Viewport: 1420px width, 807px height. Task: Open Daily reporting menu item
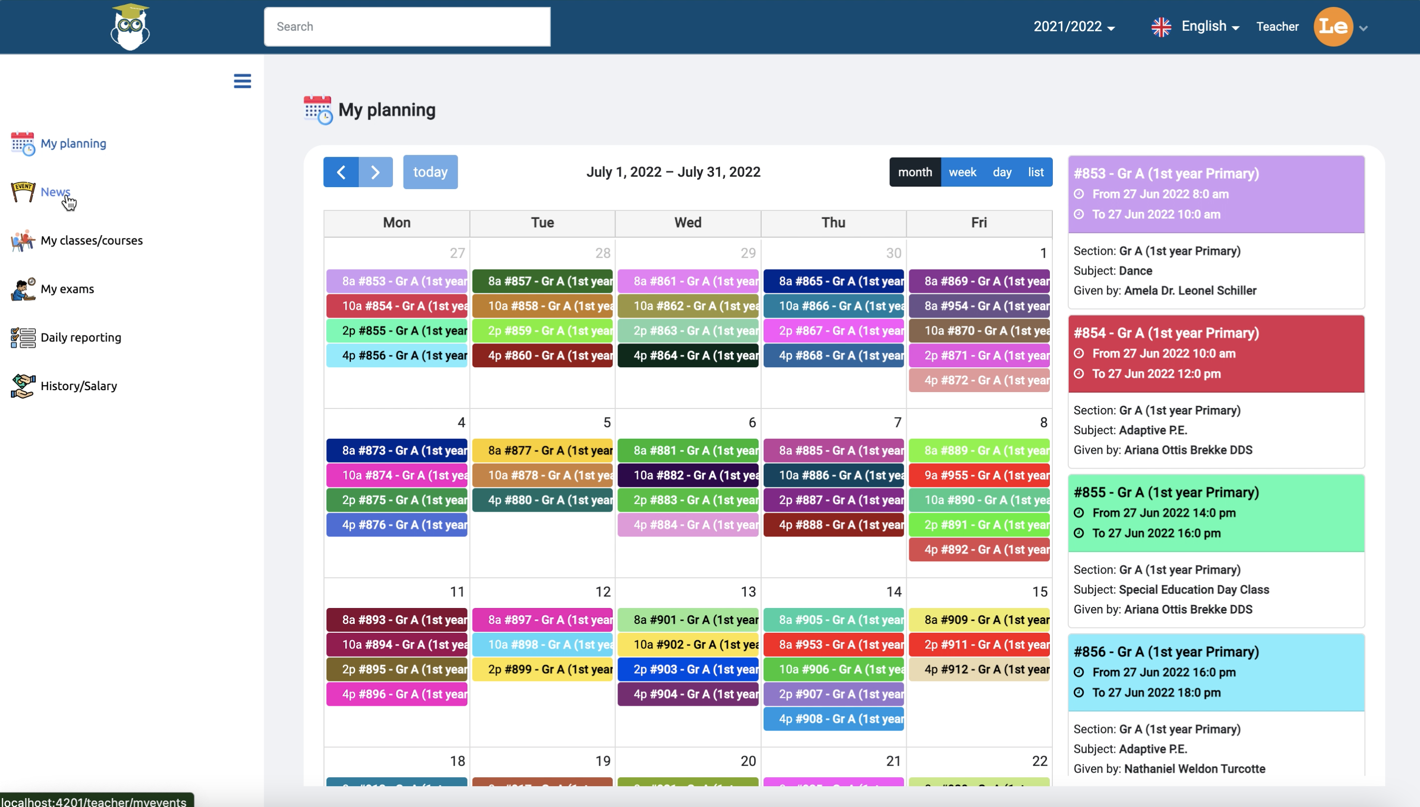coord(81,337)
